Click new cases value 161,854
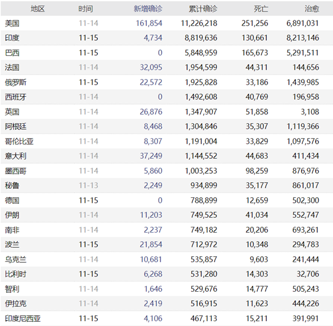This screenshot has width=333, height=326. click(x=149, y=23)
